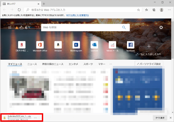Refresh the page with the reload icon
Viewport: 174px width, 122px height.
(x=19, y=10)
